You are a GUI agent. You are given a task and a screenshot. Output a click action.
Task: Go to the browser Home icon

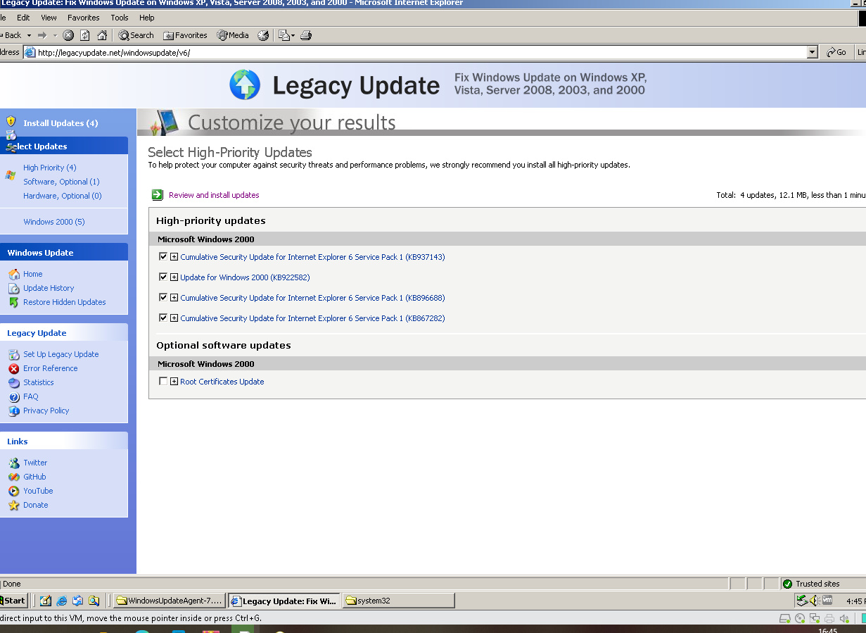coord(102,35)
